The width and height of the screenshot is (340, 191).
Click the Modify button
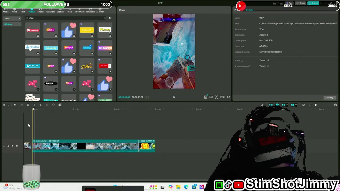(330, 98)
